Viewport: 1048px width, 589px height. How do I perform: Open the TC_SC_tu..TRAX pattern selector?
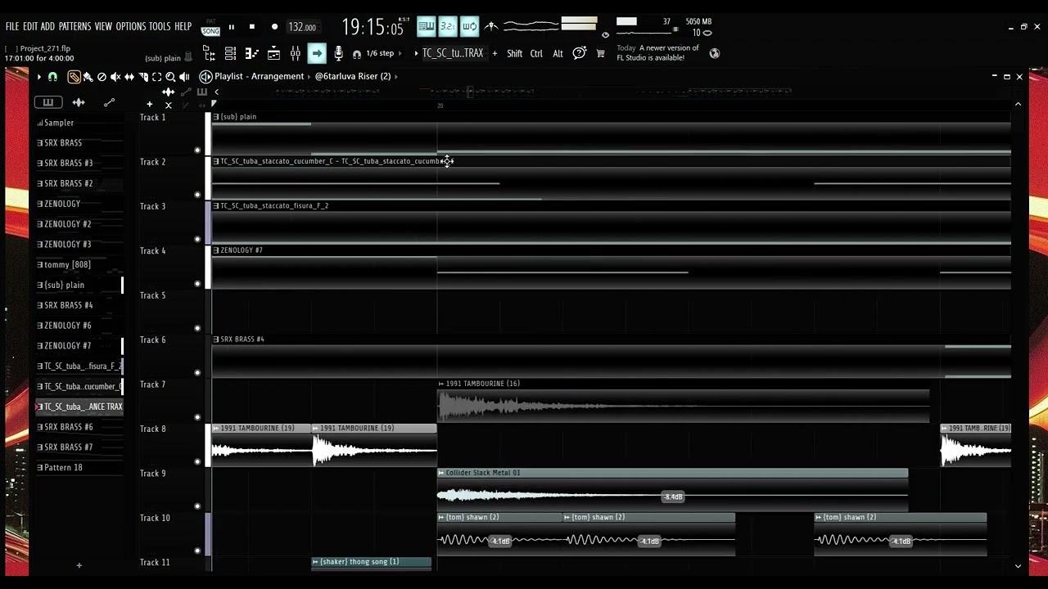453,53
